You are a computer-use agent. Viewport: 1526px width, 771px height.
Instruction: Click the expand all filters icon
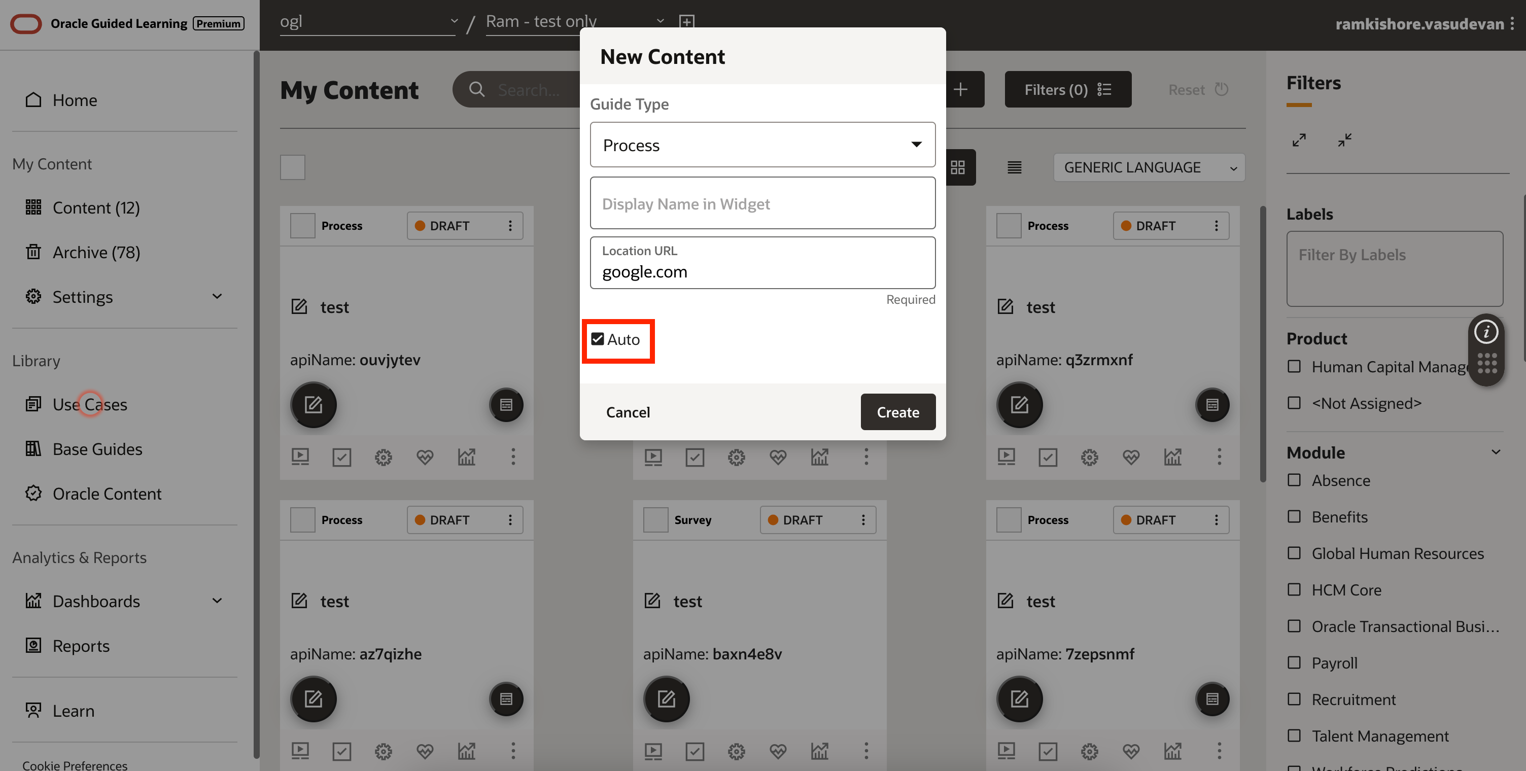[1299, 141]
